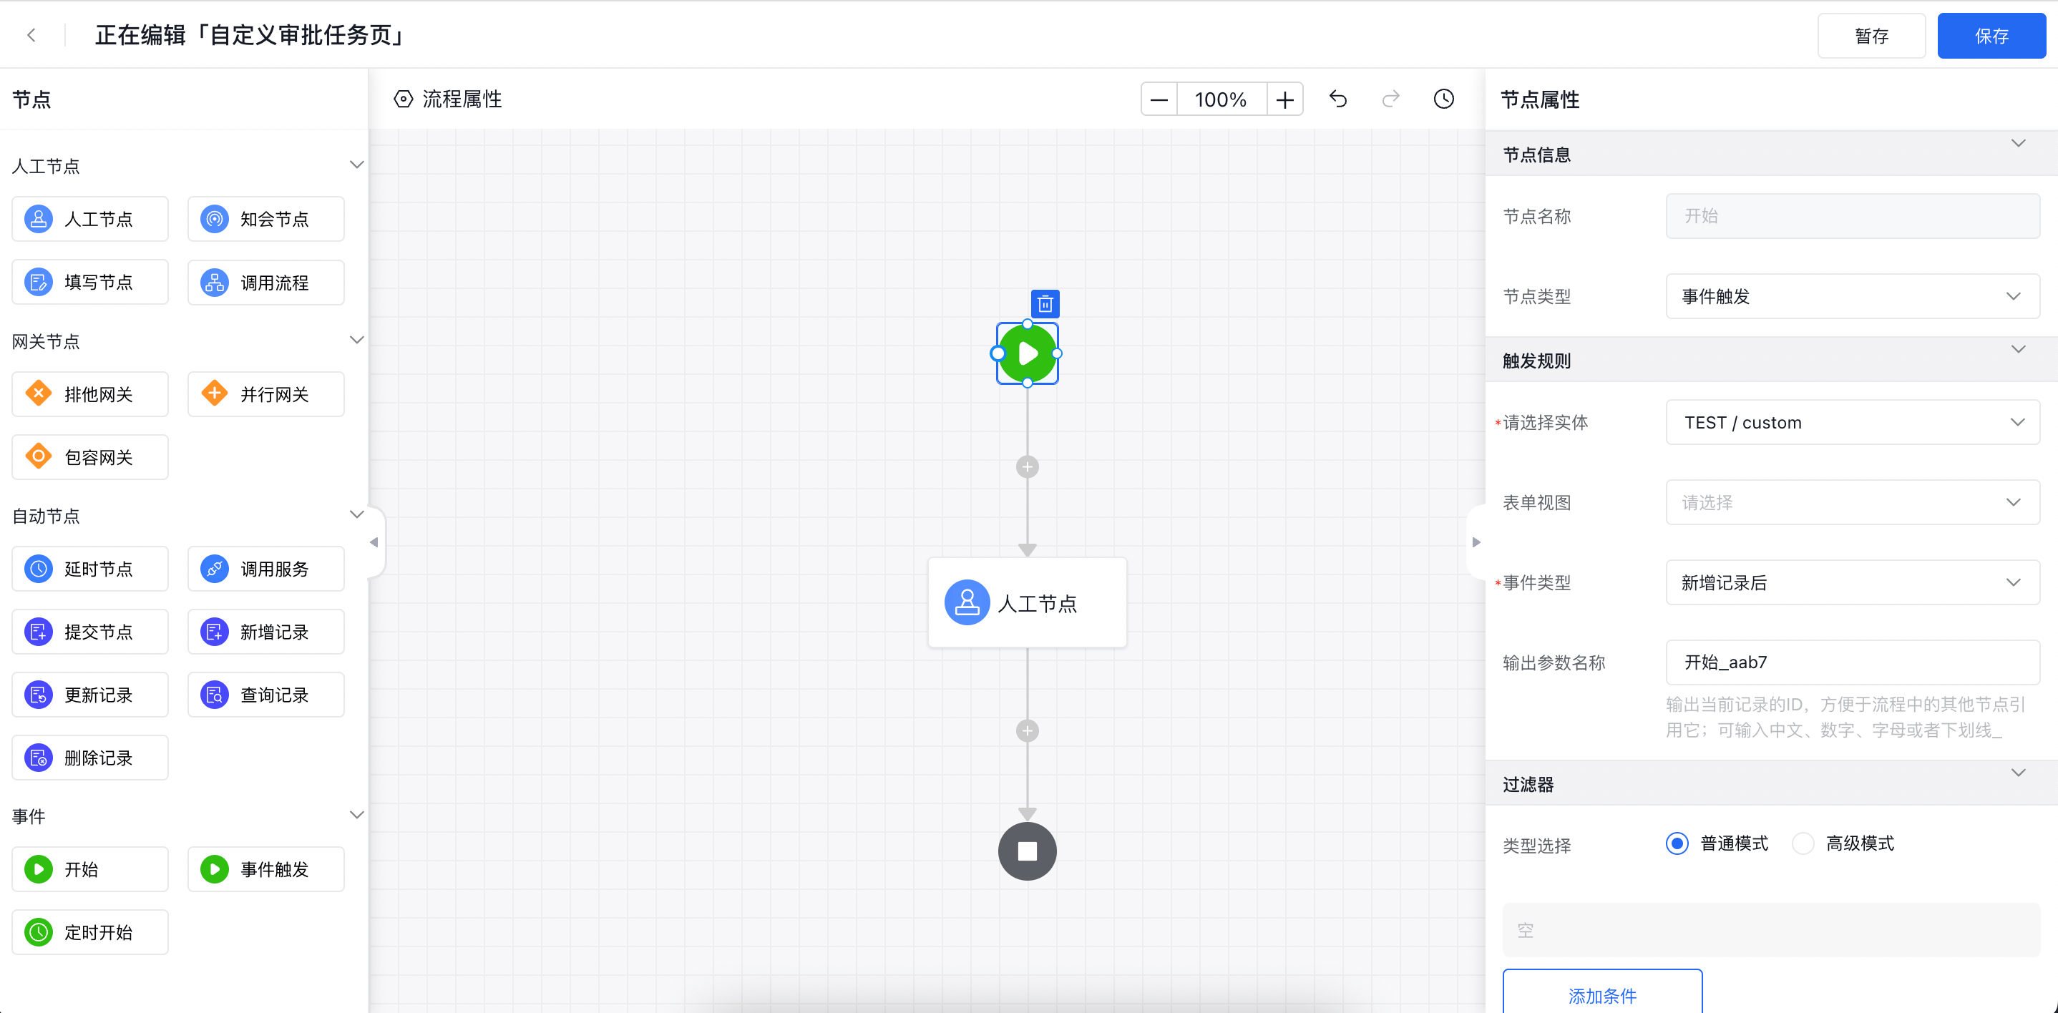Select 高级模式 radio option
The width and height of the screenshot is (2058, 1013).
coord(1844,843)
